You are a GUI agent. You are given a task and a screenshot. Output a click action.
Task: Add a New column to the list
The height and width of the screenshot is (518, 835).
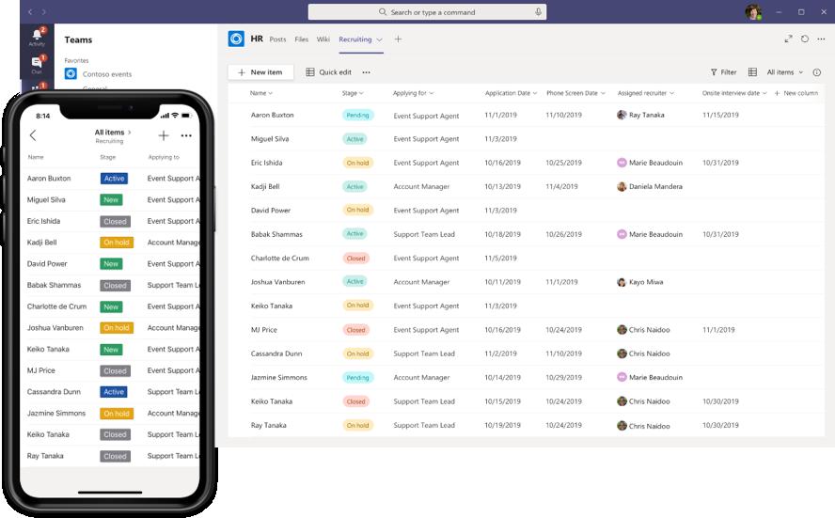coord(796,93)
